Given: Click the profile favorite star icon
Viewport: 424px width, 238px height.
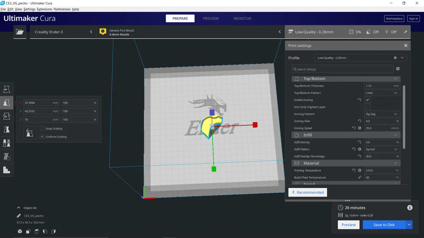Looking at the screenshot, I should (395, 58).
